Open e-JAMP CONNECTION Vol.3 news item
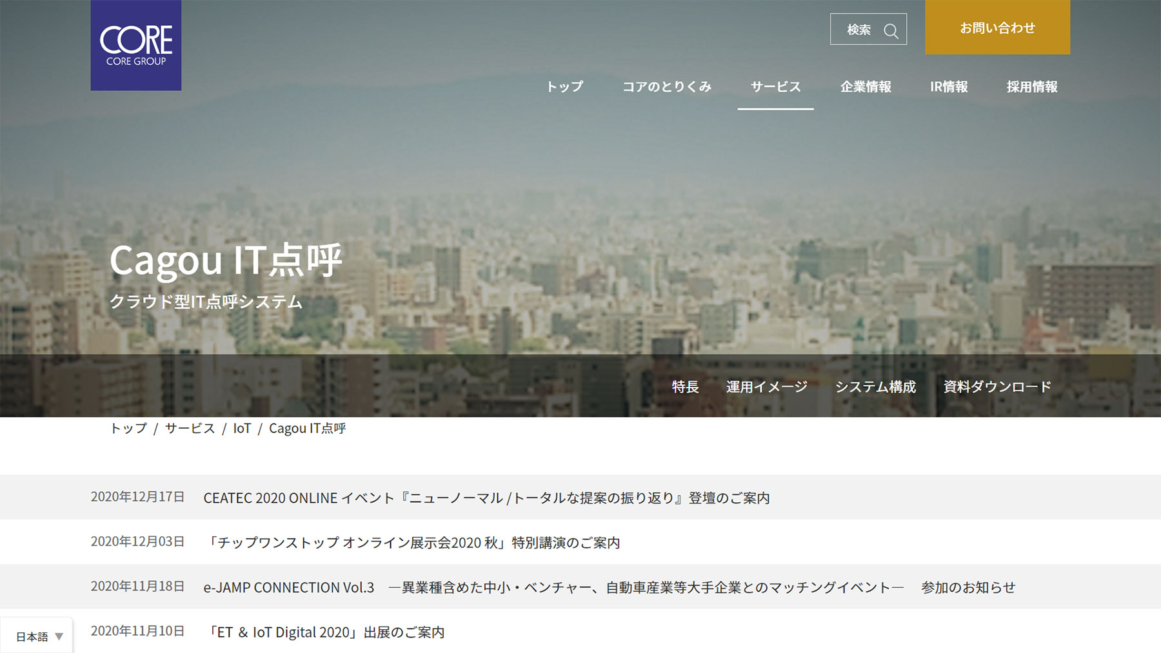The image size is (1161, 653). (610, 587)
